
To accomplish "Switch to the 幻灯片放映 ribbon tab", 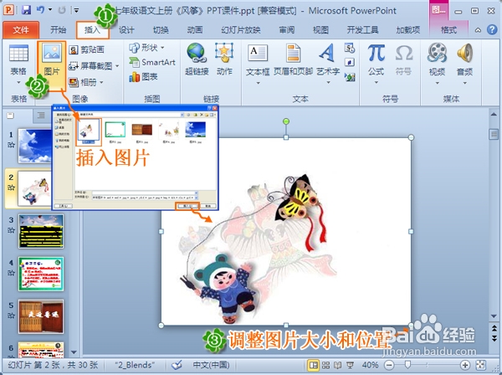I will click(241, 30).
